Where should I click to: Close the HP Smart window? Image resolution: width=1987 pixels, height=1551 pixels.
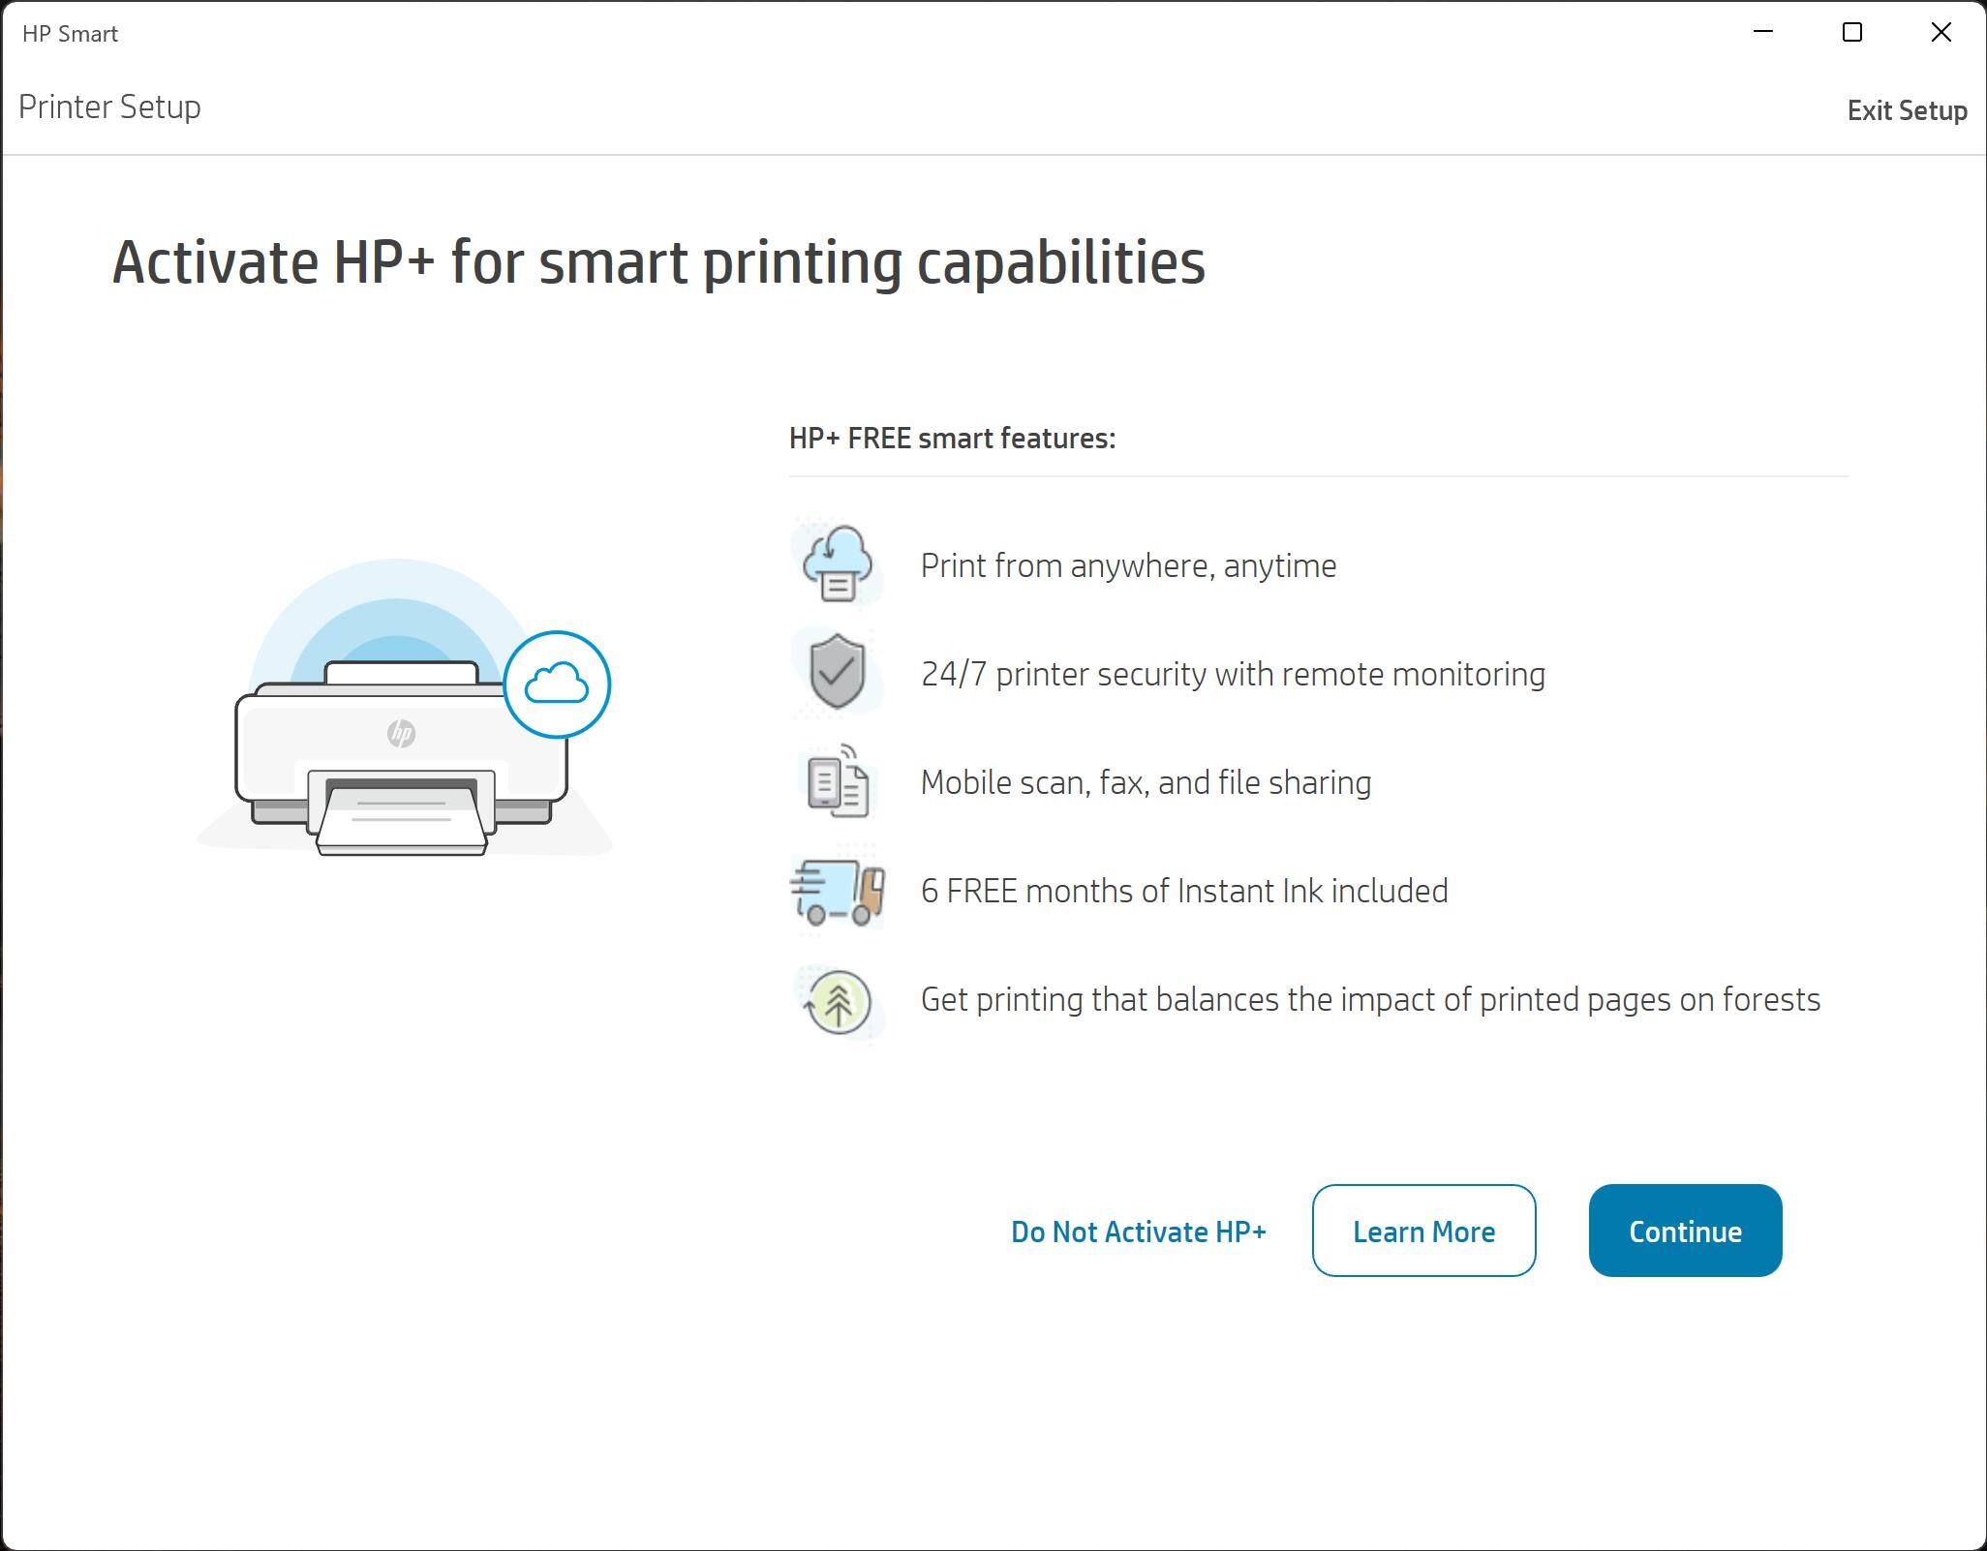pos(1941,32)
